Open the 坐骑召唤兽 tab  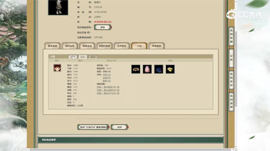coord(105,46)
